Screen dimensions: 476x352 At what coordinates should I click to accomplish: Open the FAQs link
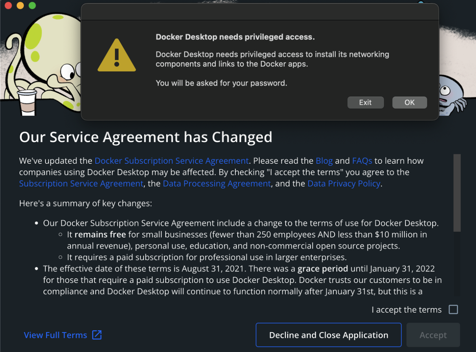(362, 161)
